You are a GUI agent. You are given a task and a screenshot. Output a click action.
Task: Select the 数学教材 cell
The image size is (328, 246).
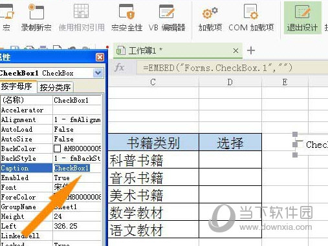pos(153,212)
